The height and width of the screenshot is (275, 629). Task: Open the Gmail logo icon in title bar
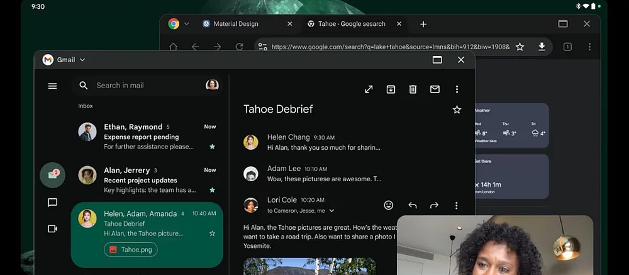point(48,60)
